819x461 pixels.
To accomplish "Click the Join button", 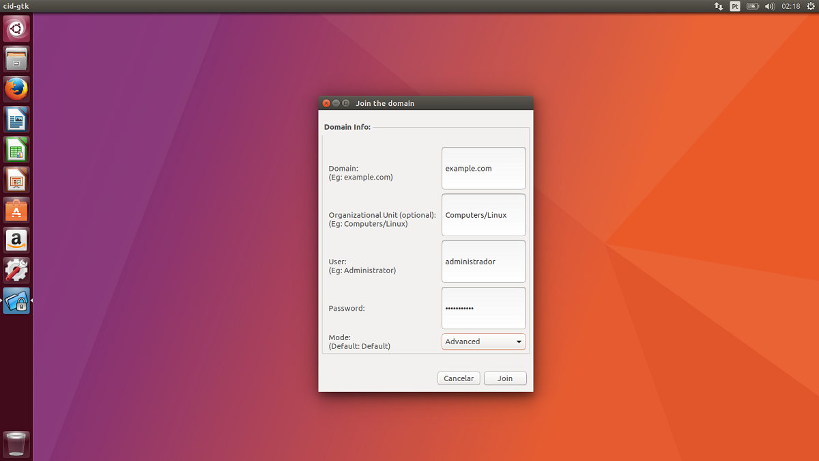I will coord(505,378).
